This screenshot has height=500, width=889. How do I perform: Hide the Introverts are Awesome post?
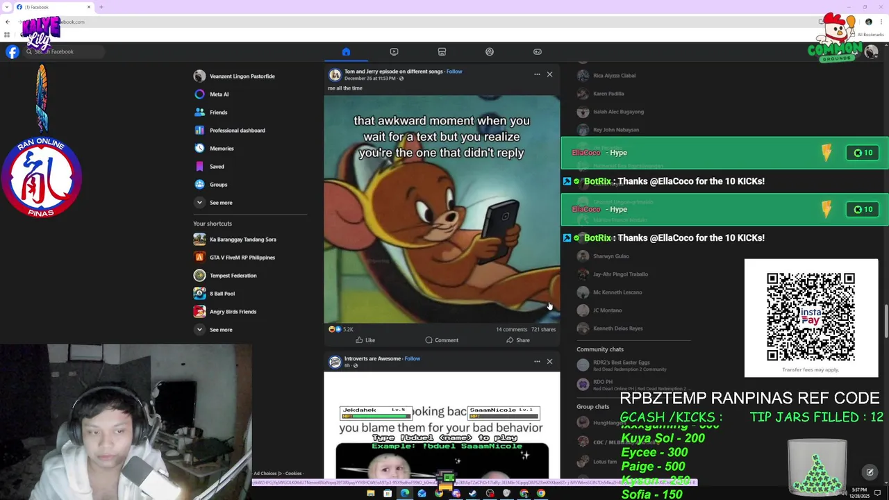point(549,361)
